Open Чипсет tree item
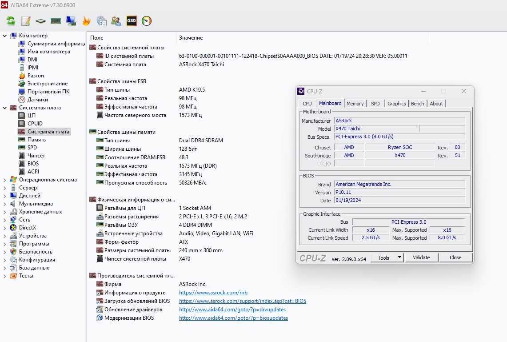Image resolution: width=507 pixels, height=342 pixels. (36, 156)
